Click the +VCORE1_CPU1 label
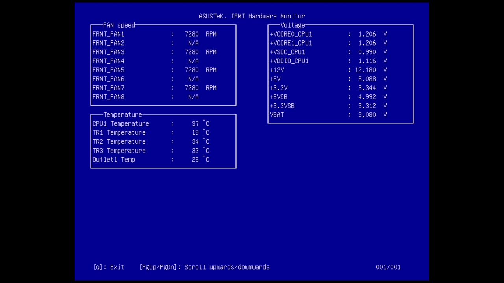Viewport: 504px width, 283px height. point(291,43)
